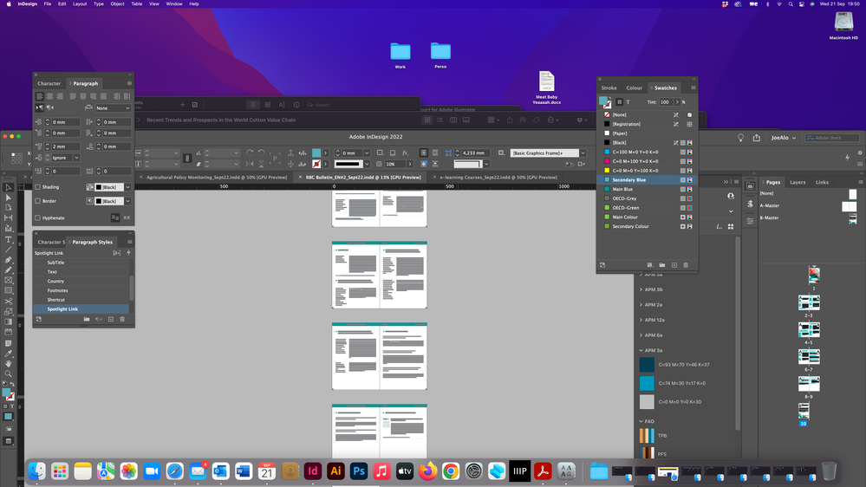Expand the APM 2a colour group
This screenshot has height=487, width=866.
pyautogui.click(x=641, y=305)
